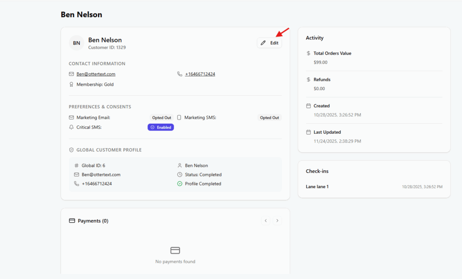
Task: Click the calendar icon beside Last Updated
Action: (x=308, y=132)
